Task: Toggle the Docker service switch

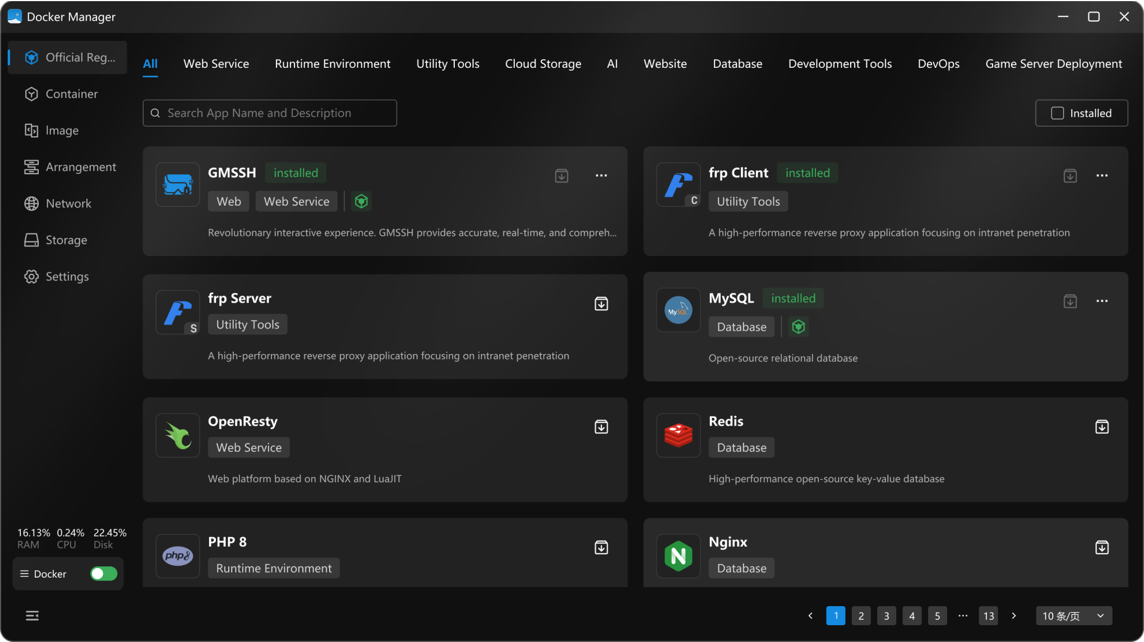Action: click(x=104, y=574)
